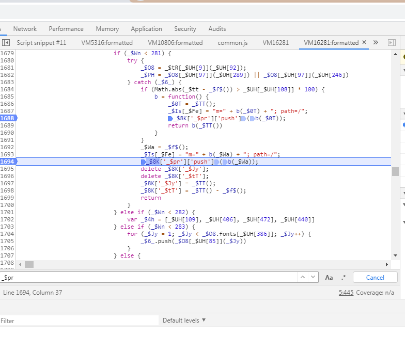Image resolution: width=405 pixels, height=353 pixels.
Task: Follow the 5:445 source location link
Action: point(346,293)
